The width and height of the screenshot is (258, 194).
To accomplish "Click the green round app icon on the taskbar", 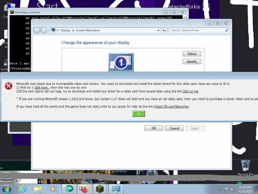I will click(x=69, y=189).
